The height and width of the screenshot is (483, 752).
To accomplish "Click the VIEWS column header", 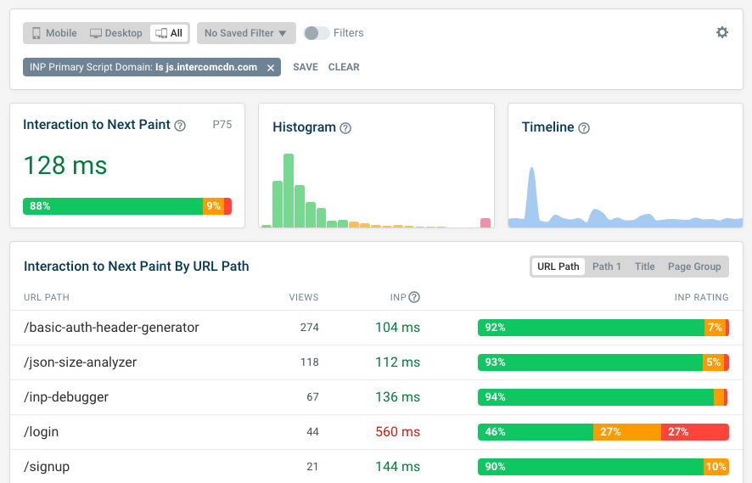I will [304, 297].
